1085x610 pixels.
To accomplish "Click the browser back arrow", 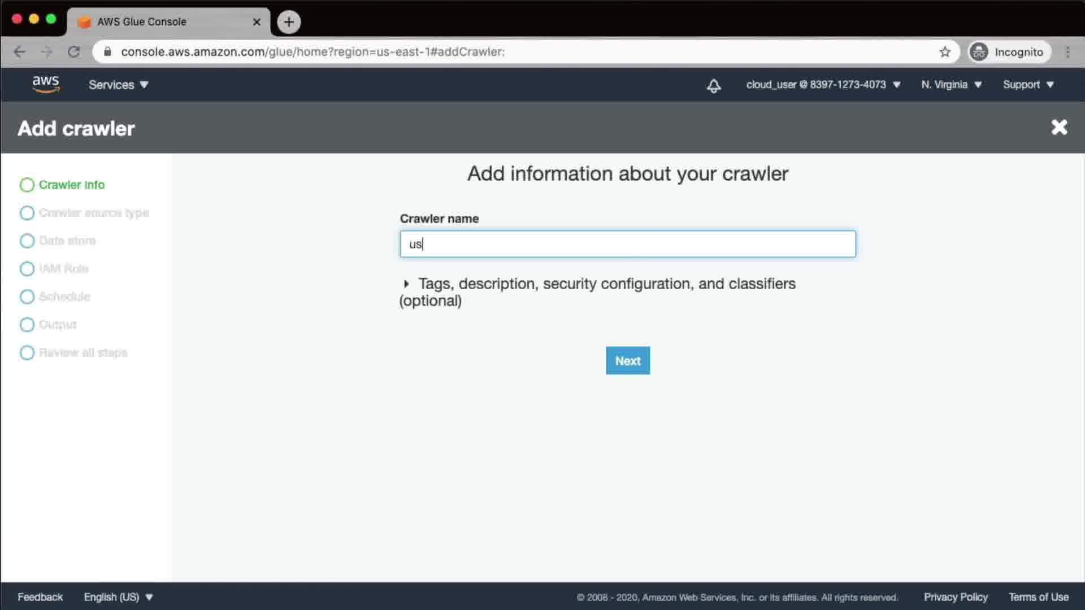I will (20, 52).
